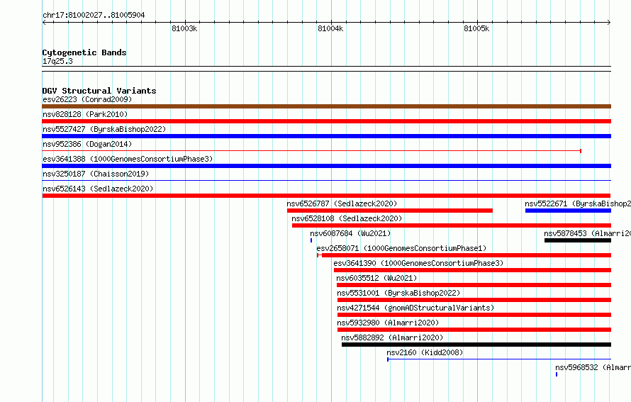Select the red nsv6035512 variant bar
Image resolution: width=631 pixels, height=402 pixels.
coord(474,285)
